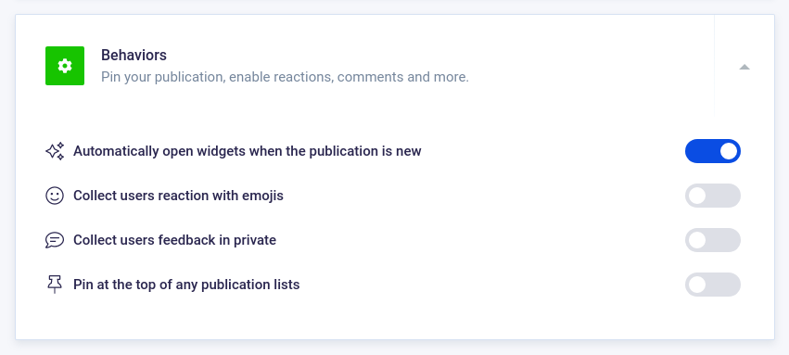This screenshot has height=355, width=789.
Task: Click "Pin at the top of any publication lists" label
Action: point(186,285)
